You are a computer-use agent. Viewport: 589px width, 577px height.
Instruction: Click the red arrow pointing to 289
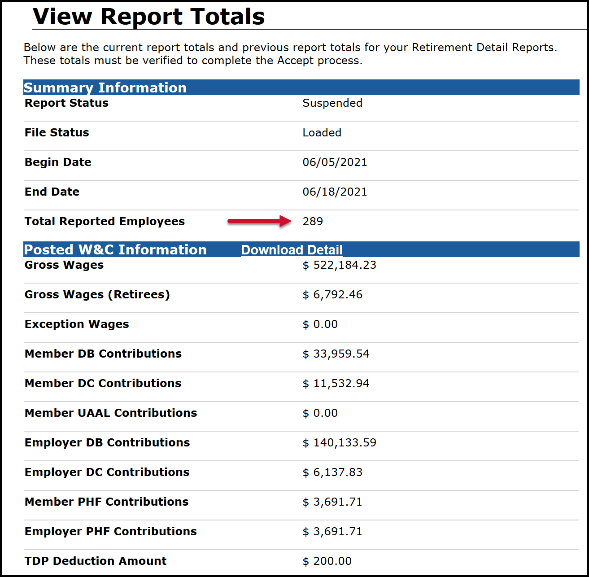pos(259,221)
